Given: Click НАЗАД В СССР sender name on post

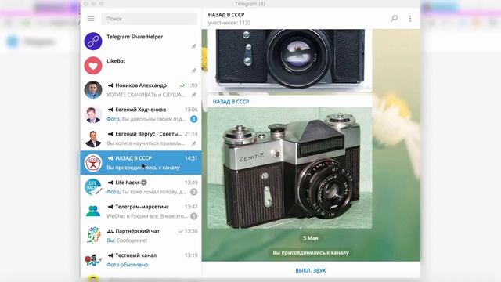Looking at the screenshot, I should [x=231, y=102].
